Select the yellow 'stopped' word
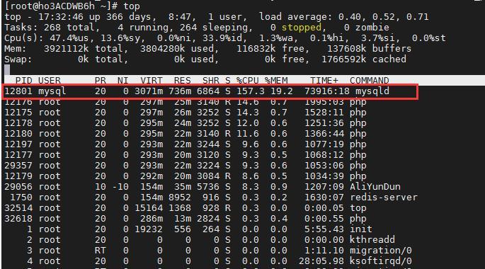The height and width of the screenshot is (269, 485). (302, 28)
